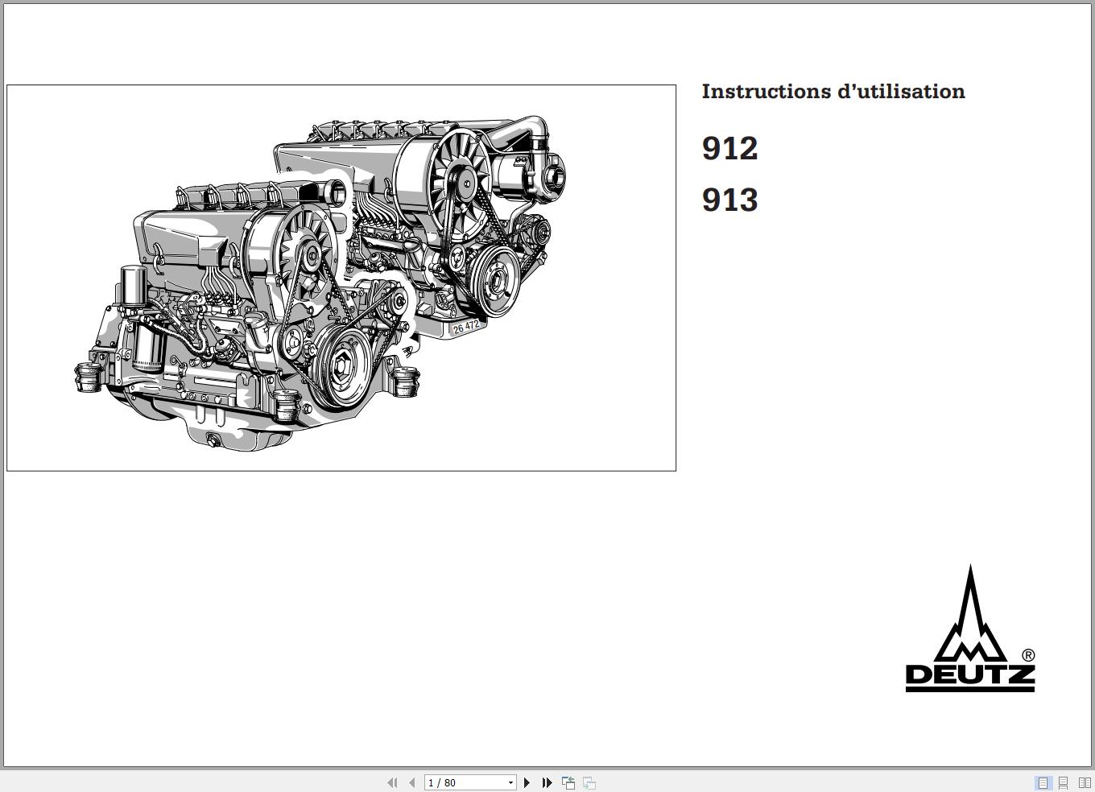The width and height of the screenshot is (1095, 792).
Task: Click the previous view icon in the bottom bar
Action: point(568,782)
